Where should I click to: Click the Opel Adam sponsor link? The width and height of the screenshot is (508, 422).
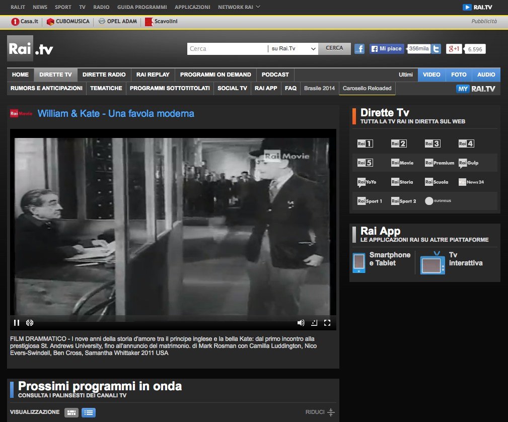(118, 21)
